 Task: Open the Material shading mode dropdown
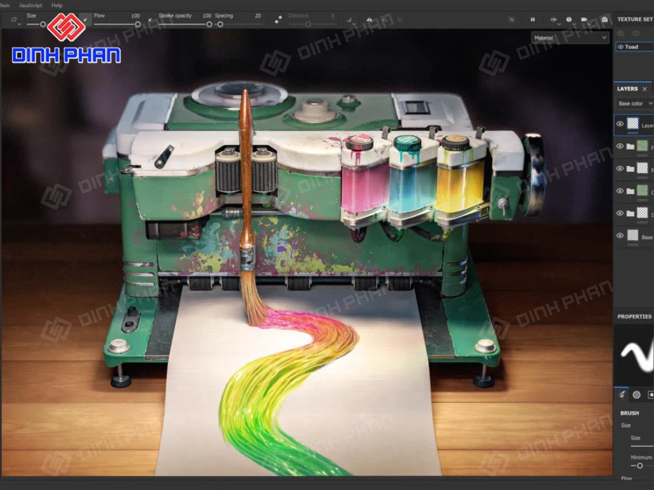click(x=569, y=38)
